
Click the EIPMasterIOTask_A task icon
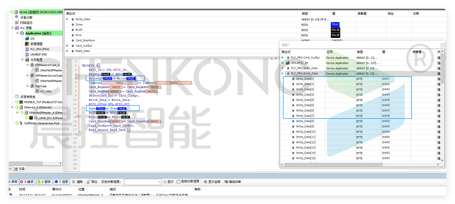tap(32, 65)
